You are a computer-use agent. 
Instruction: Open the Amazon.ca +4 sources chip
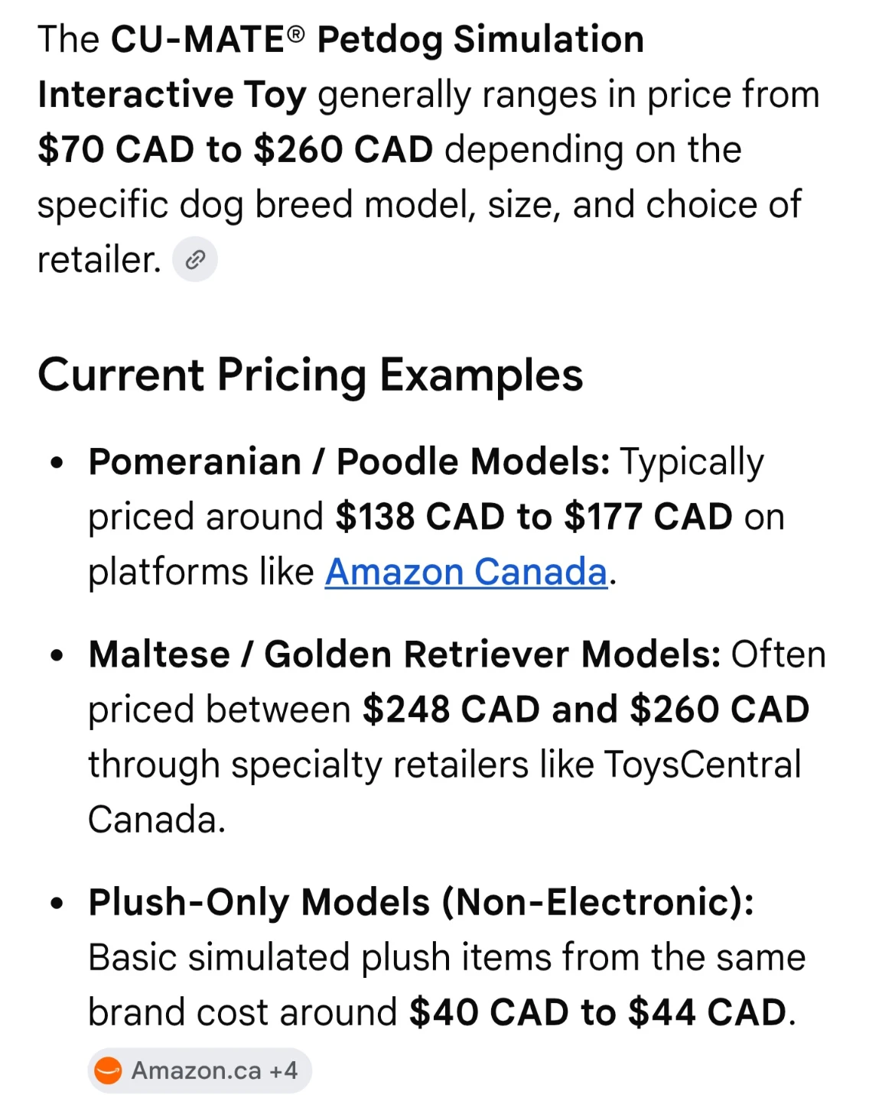[x=200, y=1070]
